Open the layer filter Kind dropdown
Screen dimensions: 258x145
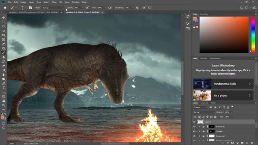(200, 108)
